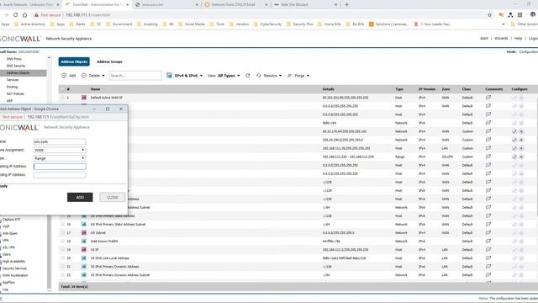Click the object type icon for X0 IP

click(84, 250)
